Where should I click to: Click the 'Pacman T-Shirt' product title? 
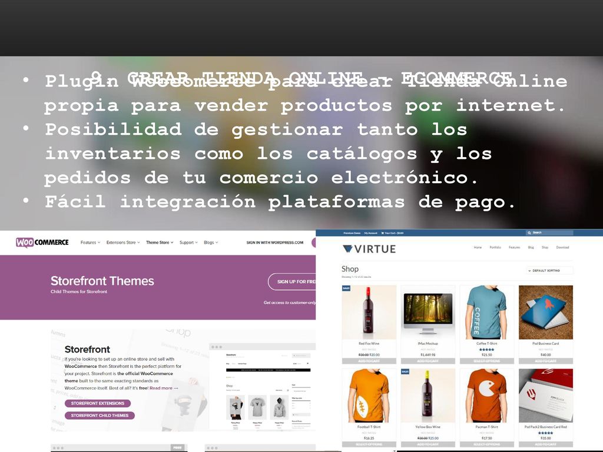[486, 427]
